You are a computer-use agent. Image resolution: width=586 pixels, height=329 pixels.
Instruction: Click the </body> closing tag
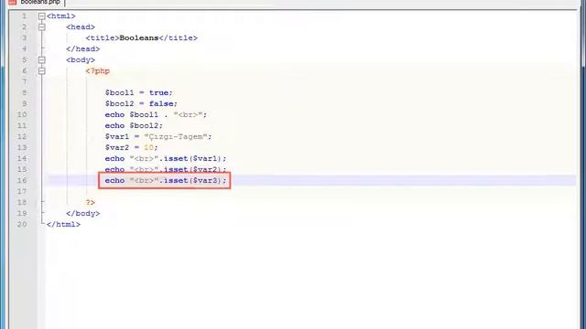(x=82, y=213)
